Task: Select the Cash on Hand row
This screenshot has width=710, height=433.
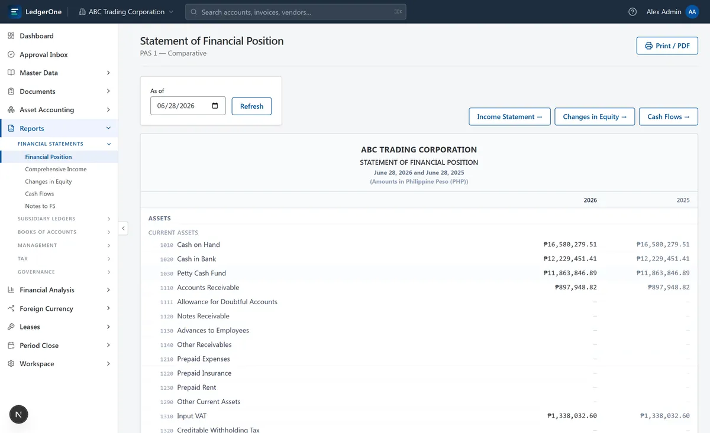Action: (x=419, y=245)
